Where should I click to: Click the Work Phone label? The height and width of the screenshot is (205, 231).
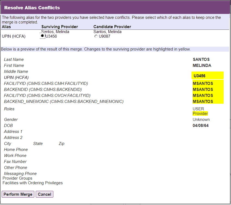pyautogui.click(x=15, y=156)
